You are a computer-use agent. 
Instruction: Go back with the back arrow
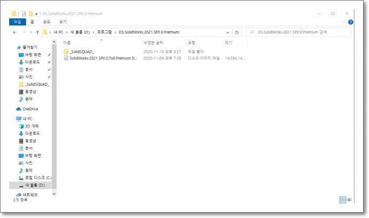point(15,32)
